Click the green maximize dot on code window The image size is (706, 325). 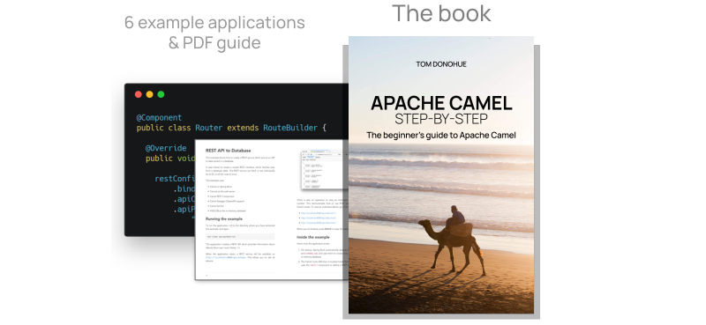click(x=161, y=94)
